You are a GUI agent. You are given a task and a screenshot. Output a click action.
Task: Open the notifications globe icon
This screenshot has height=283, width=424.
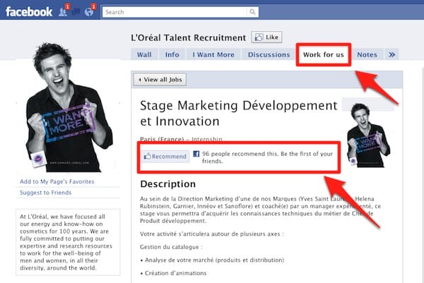click(x=90, y=12)
